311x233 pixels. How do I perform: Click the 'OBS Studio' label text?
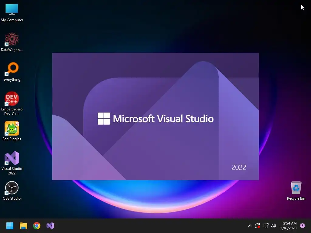point(12,198)
